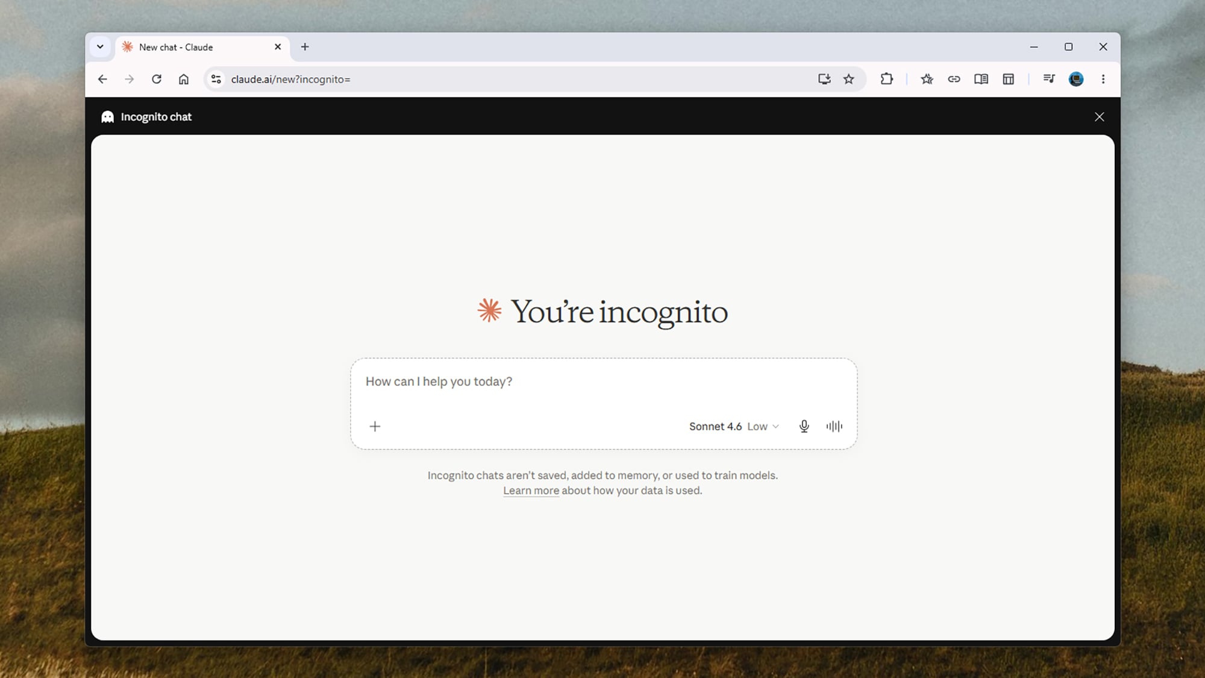Screen dimensions: 1205x678
Task: Expand the Sonnet 4.6 model selector
Action: [x=734, y=426]
